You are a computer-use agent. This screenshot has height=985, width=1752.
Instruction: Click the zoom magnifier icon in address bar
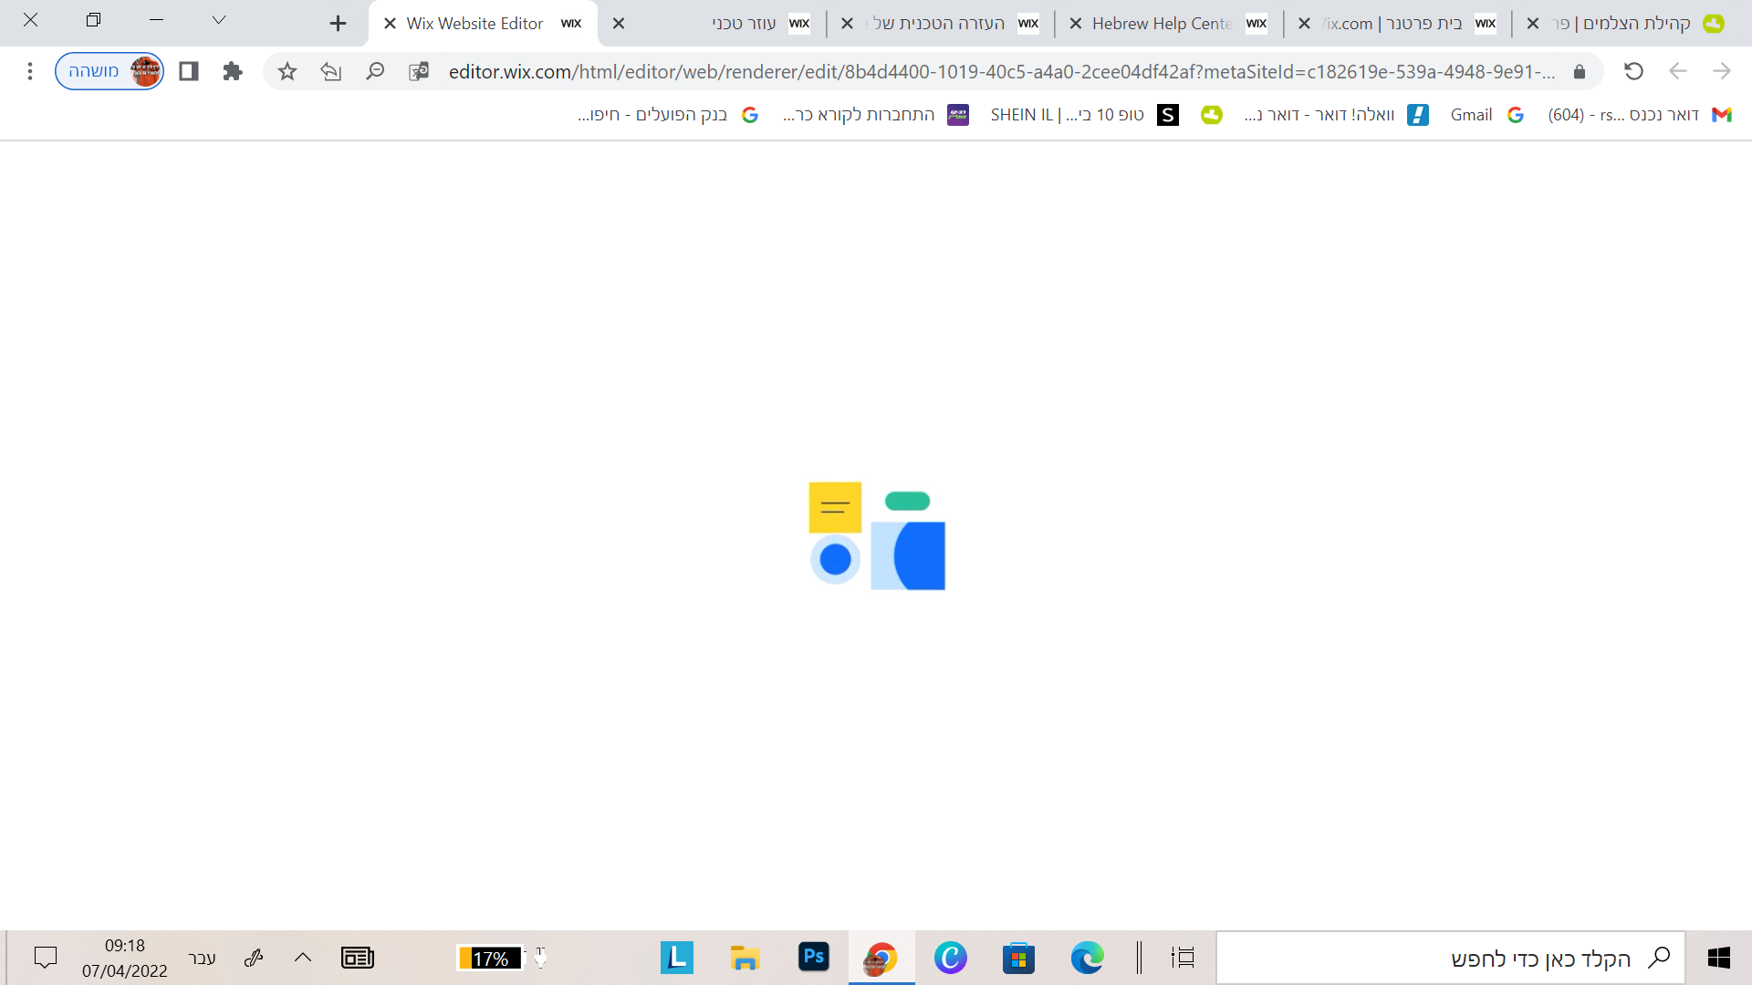pyautogui.click(x=374, y=71)
